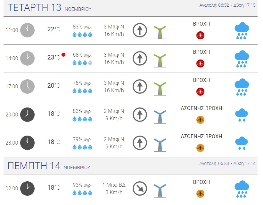Click the ΑΣΘΕΝΗΣ ΒΡΟΧΗ label at 20:00
The width and height of the screenshot is (263, 205).
tap(201, 108)
